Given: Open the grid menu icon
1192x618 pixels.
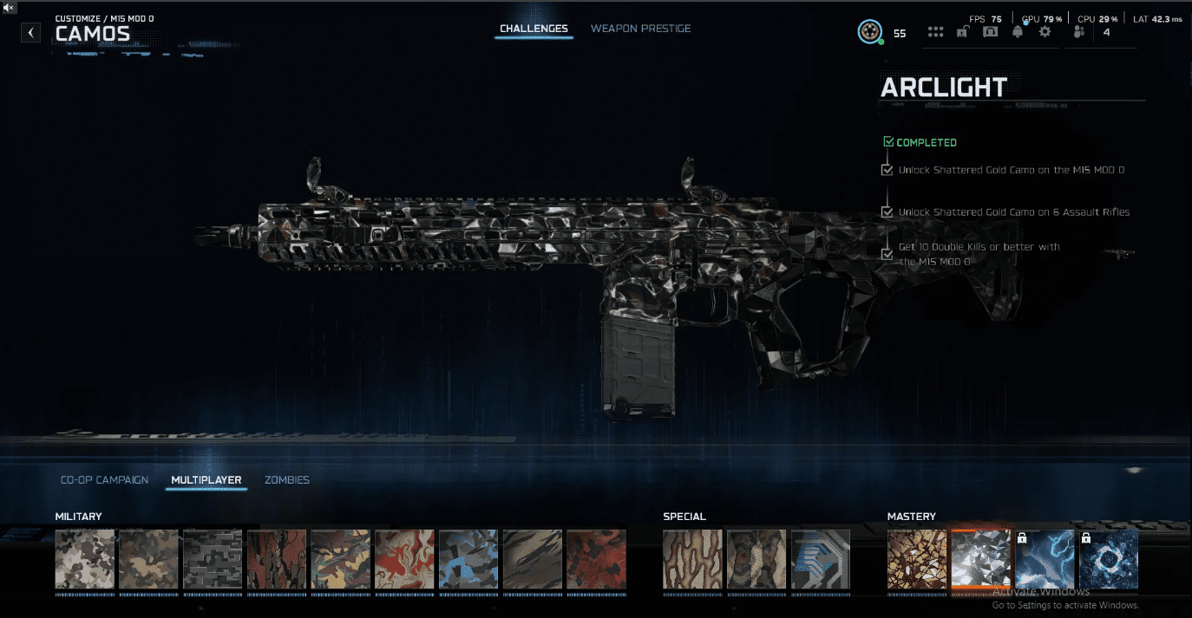Looking at the screenshot, I should (935, 32).
